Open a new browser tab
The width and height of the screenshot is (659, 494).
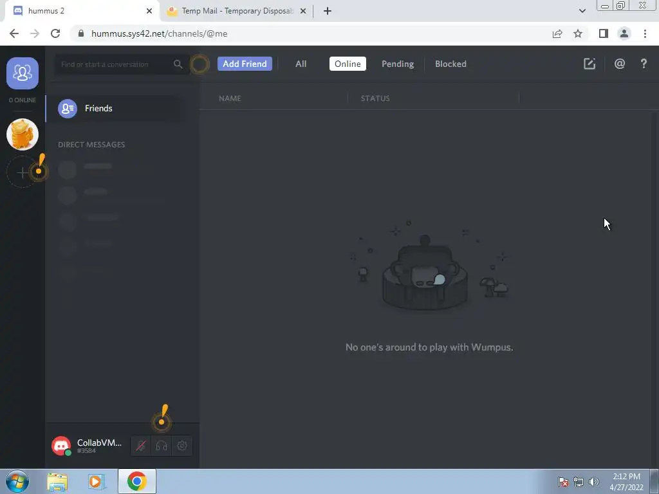[x=328, y=11]
